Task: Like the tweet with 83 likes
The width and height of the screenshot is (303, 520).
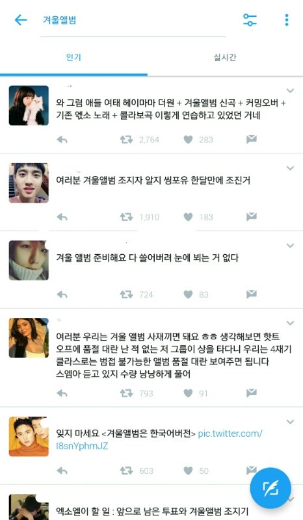Action: [x=188, y=294]
